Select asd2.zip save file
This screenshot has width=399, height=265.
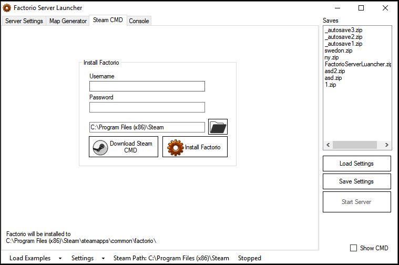pos(335,72)
